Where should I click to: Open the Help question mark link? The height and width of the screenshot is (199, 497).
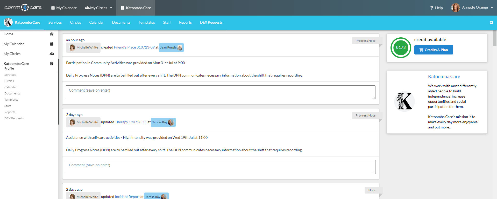(436, 8)
